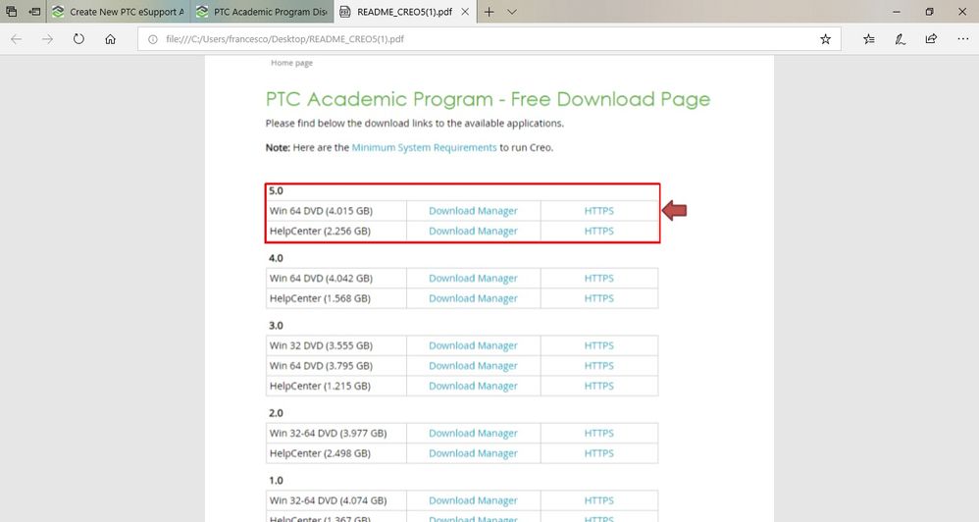The width and height of the screenshot is (979, 522).
Task: Click Download Manager for 4.0 Win 64 DVD
Action: 473,279
